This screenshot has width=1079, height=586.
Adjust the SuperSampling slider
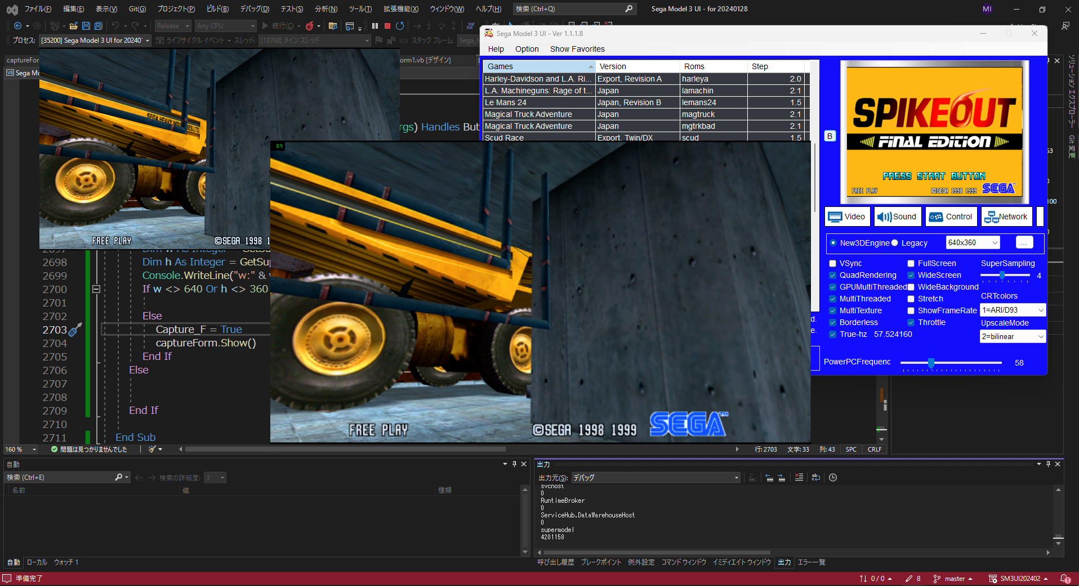(1005, 276)
